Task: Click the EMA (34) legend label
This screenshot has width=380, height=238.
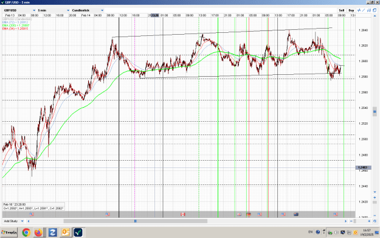Action: pos(15,29)
